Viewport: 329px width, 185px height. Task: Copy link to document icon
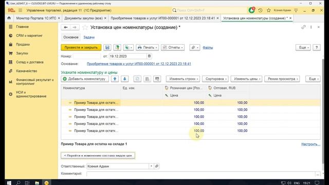click(x=303, y=27)
